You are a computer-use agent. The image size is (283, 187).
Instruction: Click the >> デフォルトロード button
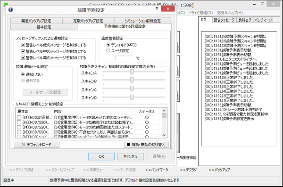36,145
